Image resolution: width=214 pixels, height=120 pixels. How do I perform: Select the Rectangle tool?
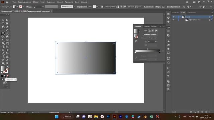pyautogui.click(x=3, y=33)
